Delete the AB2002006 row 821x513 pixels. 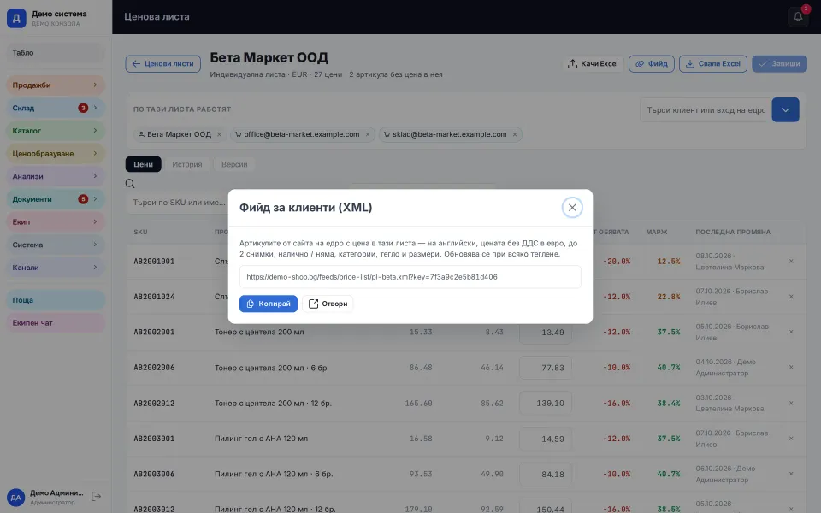click(x=790, y=367)
